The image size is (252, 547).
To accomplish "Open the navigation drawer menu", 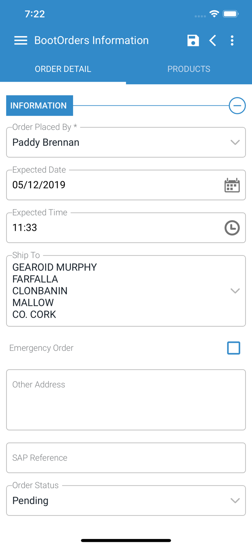I will 21,40.
